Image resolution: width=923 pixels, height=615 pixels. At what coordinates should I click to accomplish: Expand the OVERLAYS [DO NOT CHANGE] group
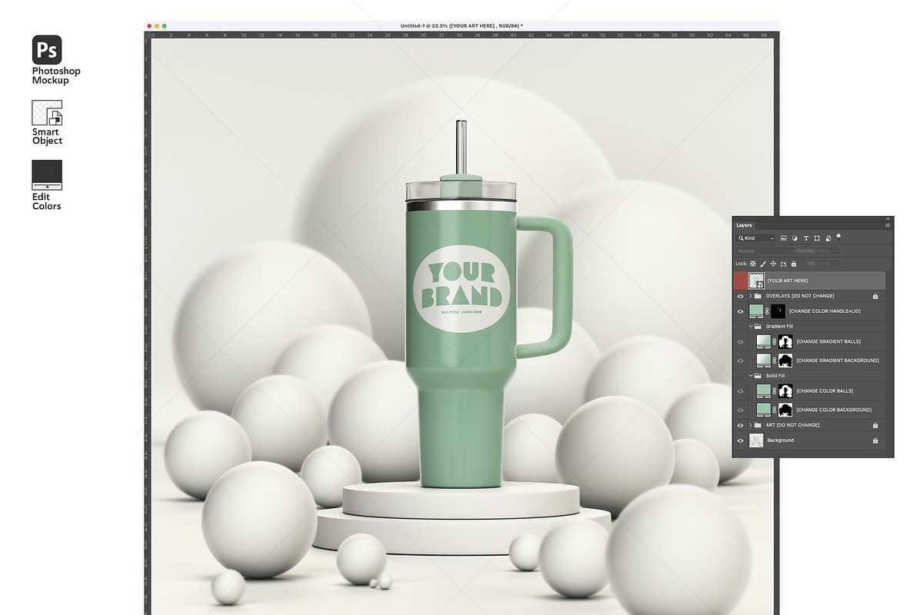point(750,296)
